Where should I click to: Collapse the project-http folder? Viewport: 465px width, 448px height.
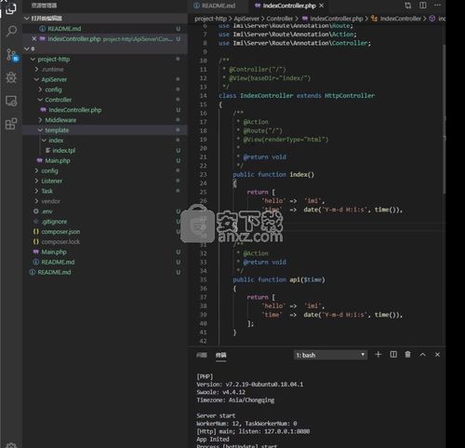coord(105,59)
